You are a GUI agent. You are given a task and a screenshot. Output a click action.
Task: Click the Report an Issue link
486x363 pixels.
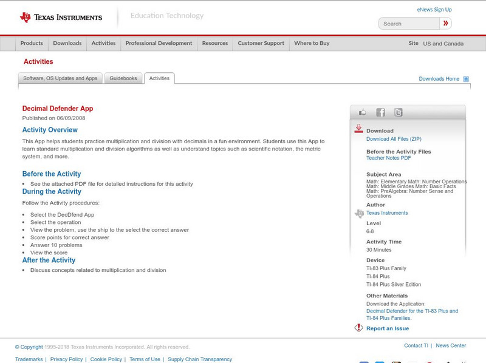(388, 328)
